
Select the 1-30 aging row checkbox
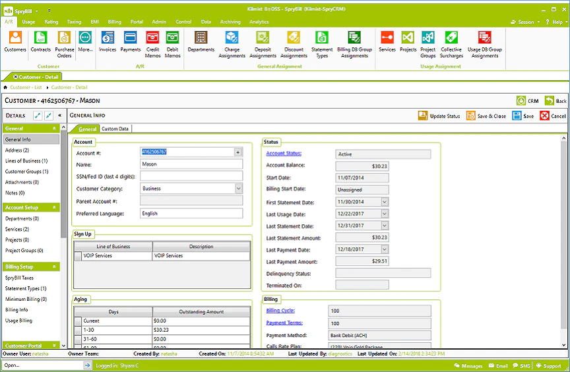coord(78,330)
